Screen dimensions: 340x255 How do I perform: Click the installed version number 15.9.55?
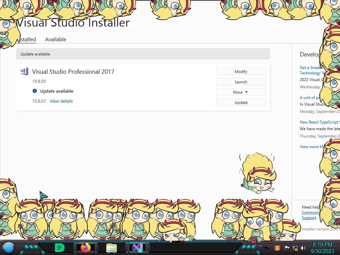39,81
